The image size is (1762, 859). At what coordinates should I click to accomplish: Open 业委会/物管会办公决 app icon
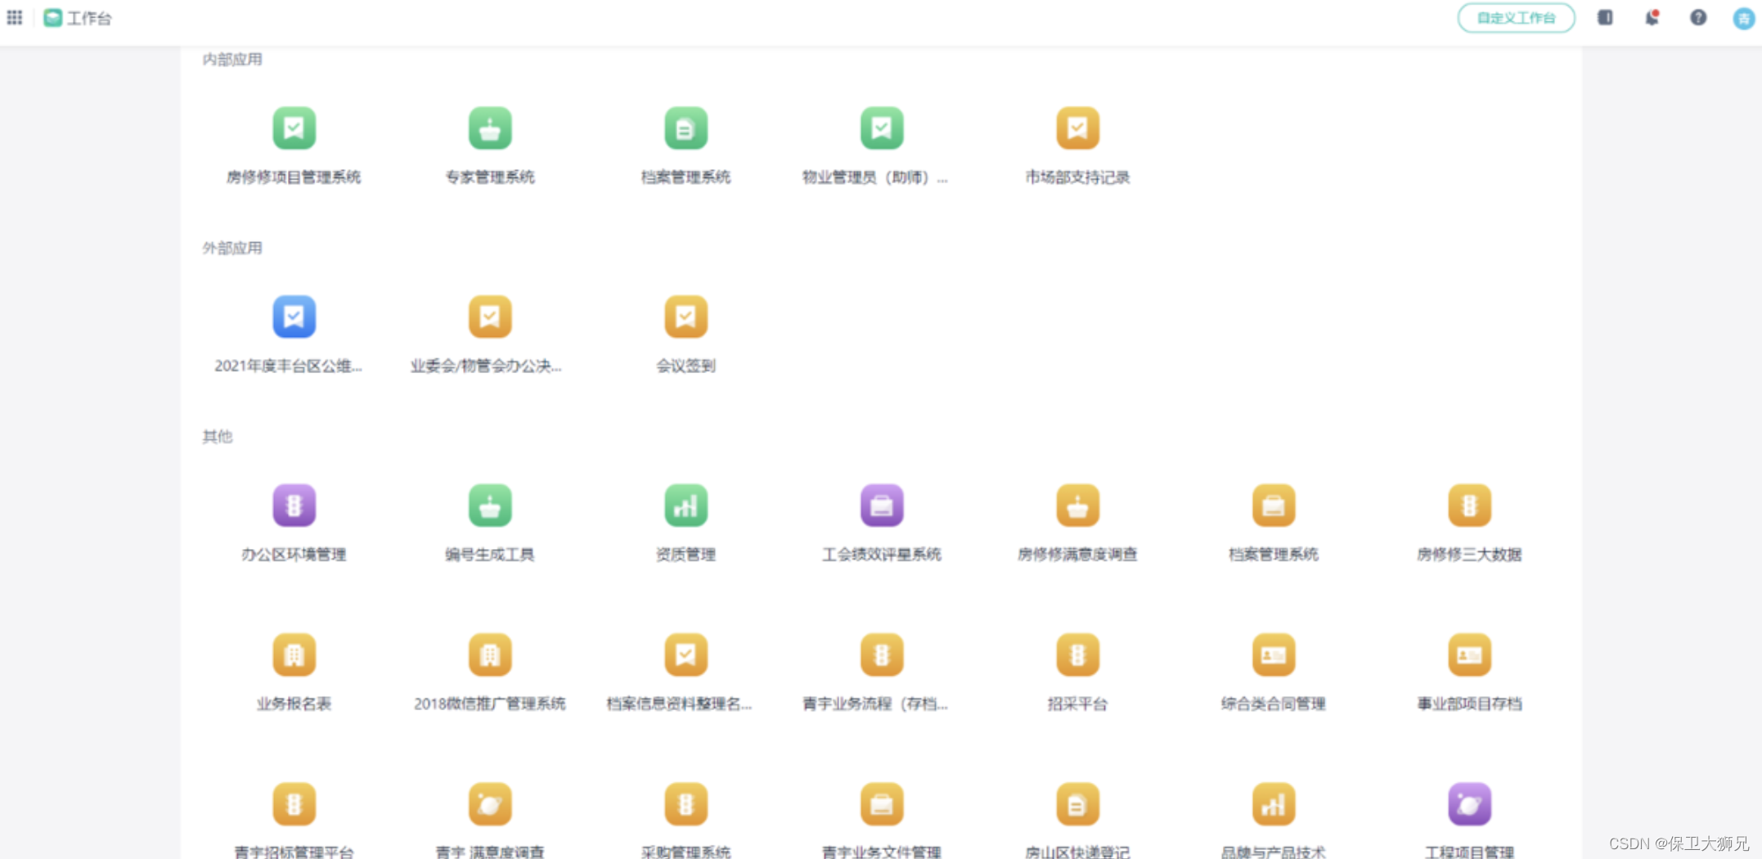click(x=490, y=317)
